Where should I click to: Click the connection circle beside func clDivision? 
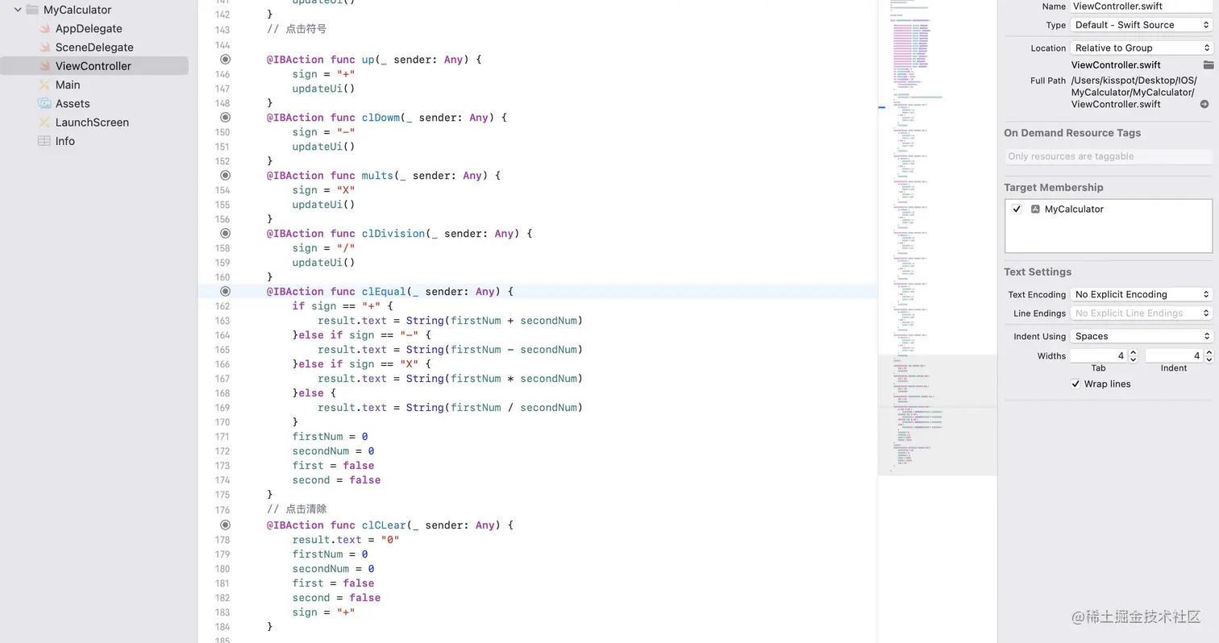pyautogui.click(x=226, y=234)
